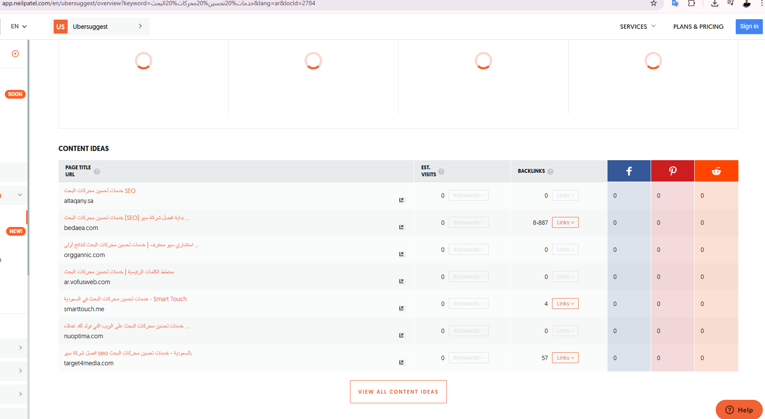
Task: Open the ar.vofusweb.com page title link
Action: pyautogui.click(x=119, y=272)
